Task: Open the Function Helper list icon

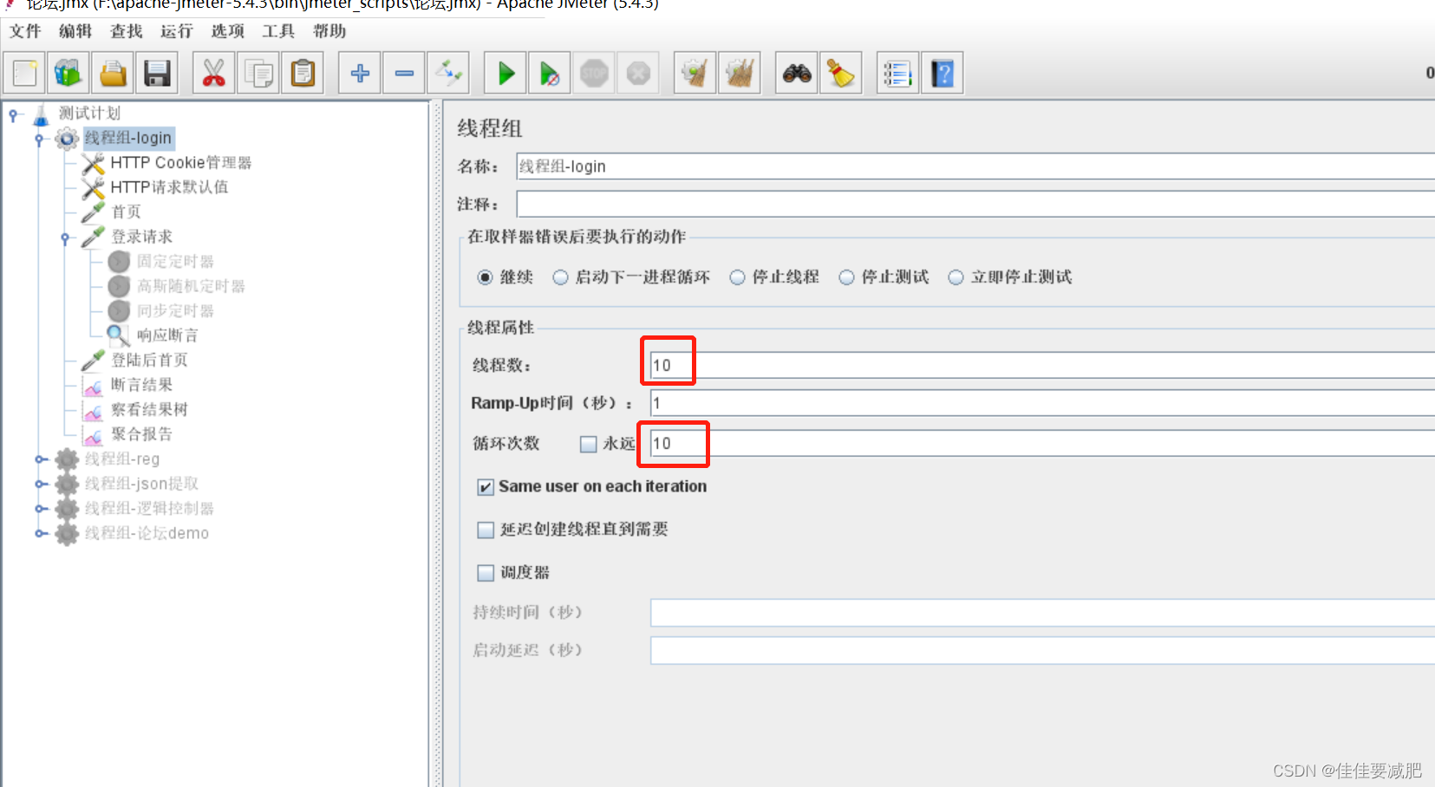Action: pyautogui.click(x=897, y=74)
